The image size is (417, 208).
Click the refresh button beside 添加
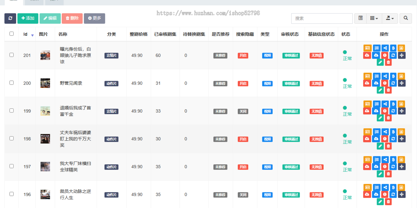pyautogui.click(x=10, y=18)
